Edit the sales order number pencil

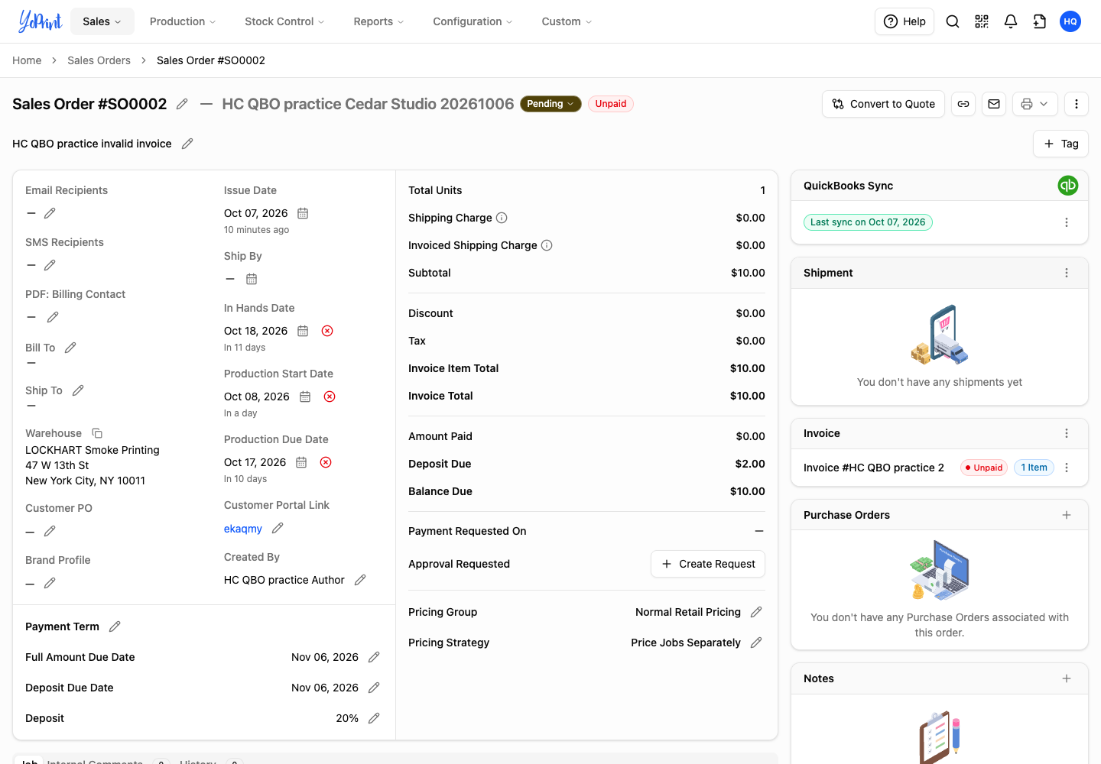[182, 104]
